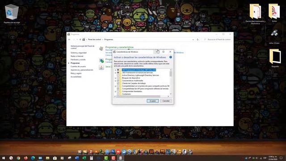Click Cancelar in Windows features dialog
This screenshot has width=286, height=161.
click(x=166, y=101)
